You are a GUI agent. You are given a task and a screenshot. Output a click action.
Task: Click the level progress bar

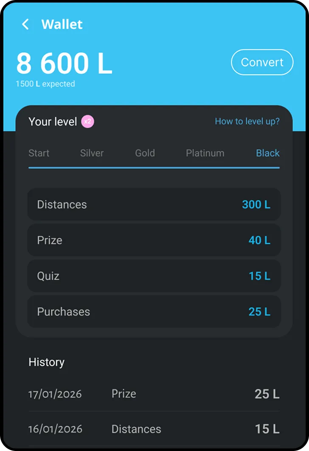(154, 168)
